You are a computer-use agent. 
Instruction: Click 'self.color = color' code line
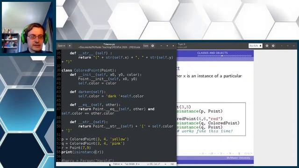point(97,83)
